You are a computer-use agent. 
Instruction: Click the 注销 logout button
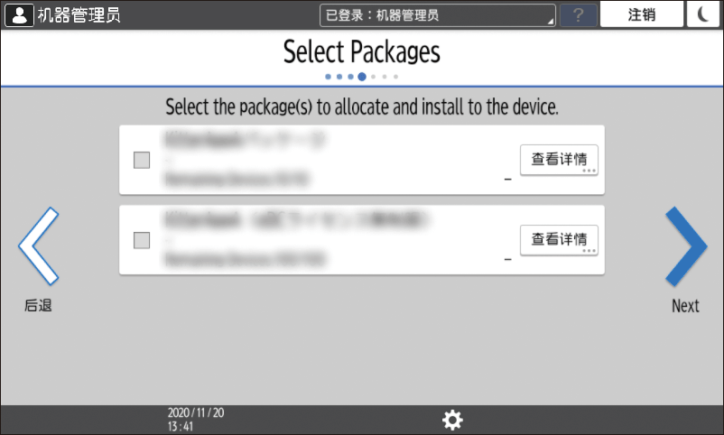(x=641, y=14)
